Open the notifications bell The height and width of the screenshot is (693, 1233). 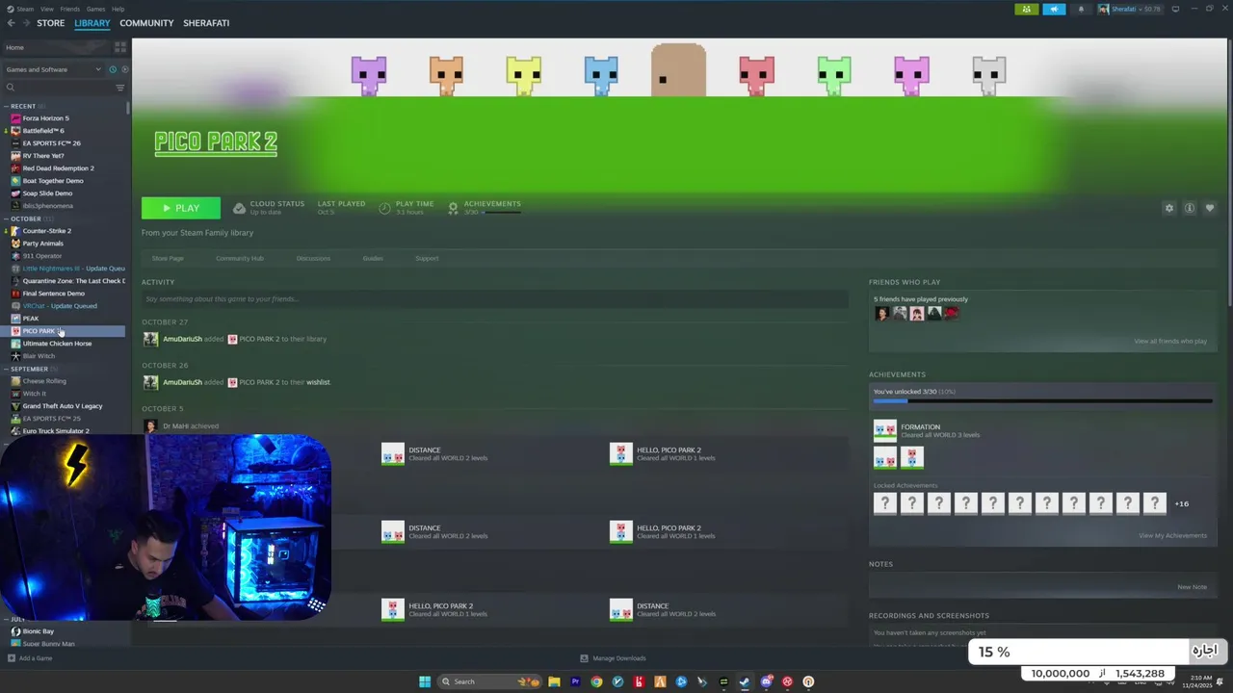point(1081,9)
